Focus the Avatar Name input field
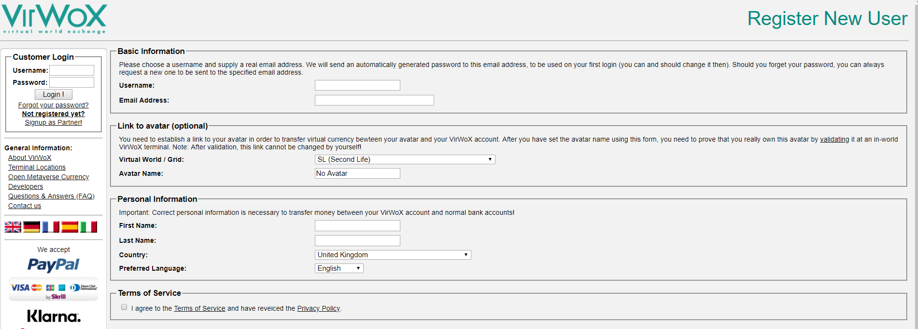The width and height of the screenshot is (918, 329). click(357, 173)
